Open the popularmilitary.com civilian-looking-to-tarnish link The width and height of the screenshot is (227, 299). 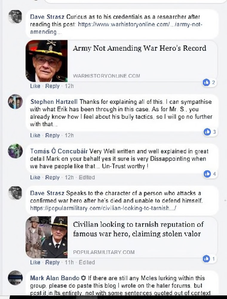103,208
